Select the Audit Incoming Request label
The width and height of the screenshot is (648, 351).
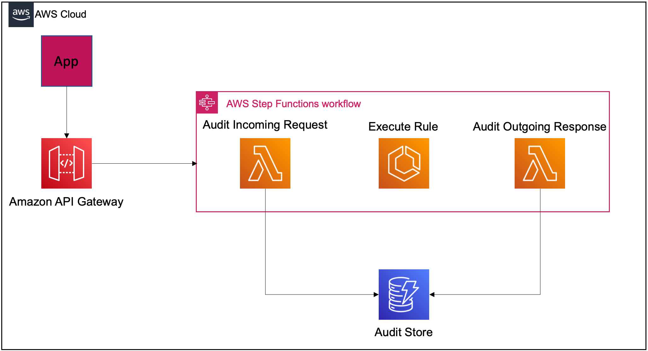click(265, 125)
